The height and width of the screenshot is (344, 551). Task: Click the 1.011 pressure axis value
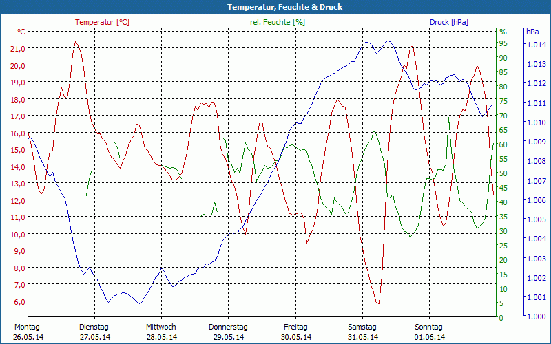coord(537,103)
